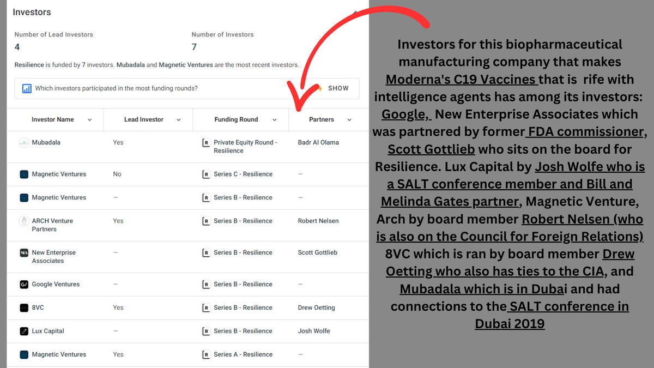Click the Google Ventures logo icon
Viewport: 654px width, 368px height.
[24, 285]
